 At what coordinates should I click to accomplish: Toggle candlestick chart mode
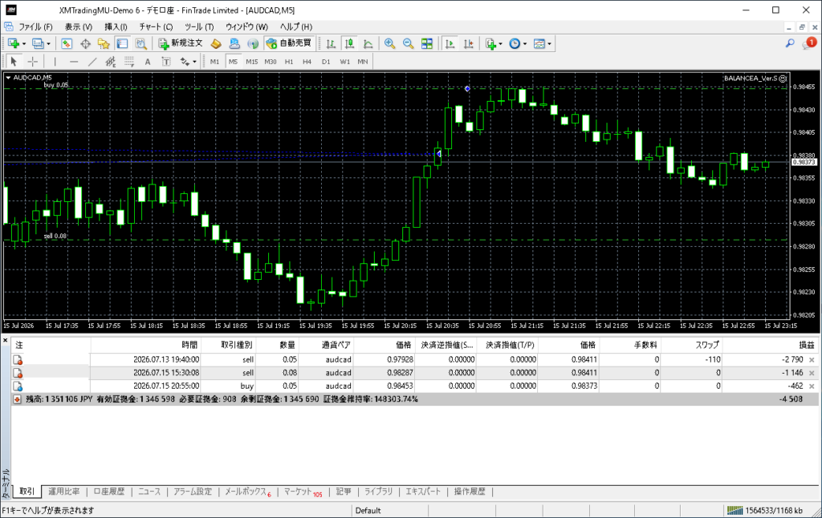tap(349, 43)
